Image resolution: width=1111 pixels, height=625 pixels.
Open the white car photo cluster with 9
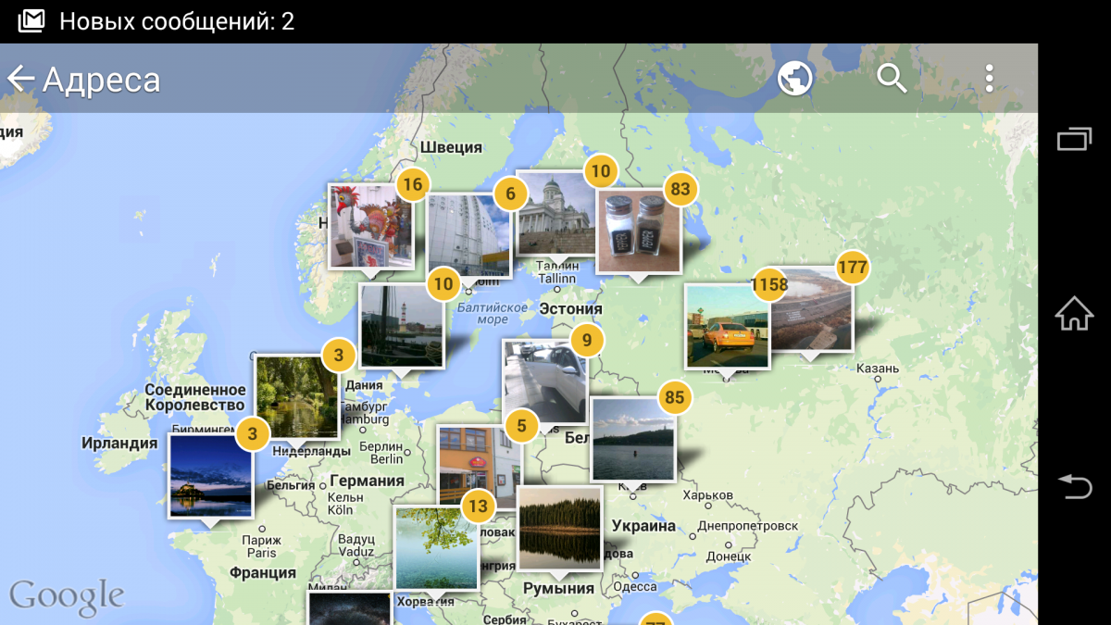click(x=545, y=381)
